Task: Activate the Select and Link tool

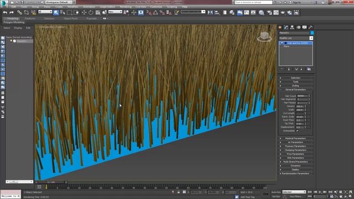Action: click(x=20, y=12)
